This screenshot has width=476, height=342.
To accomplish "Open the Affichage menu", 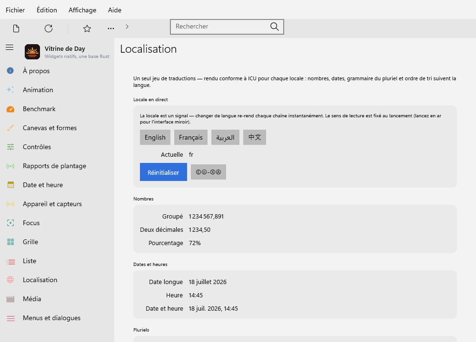I will click(82, 10).
